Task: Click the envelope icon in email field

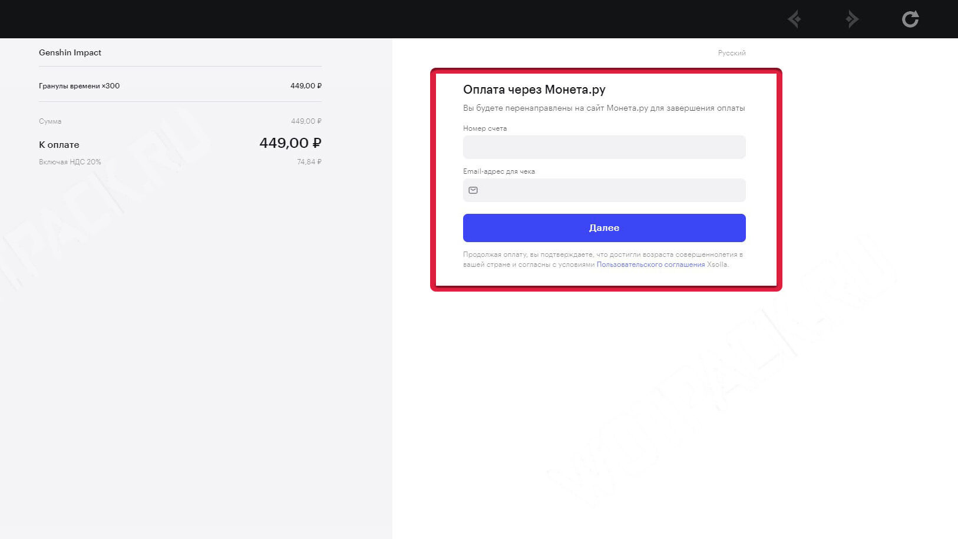Action: [473, 190]
